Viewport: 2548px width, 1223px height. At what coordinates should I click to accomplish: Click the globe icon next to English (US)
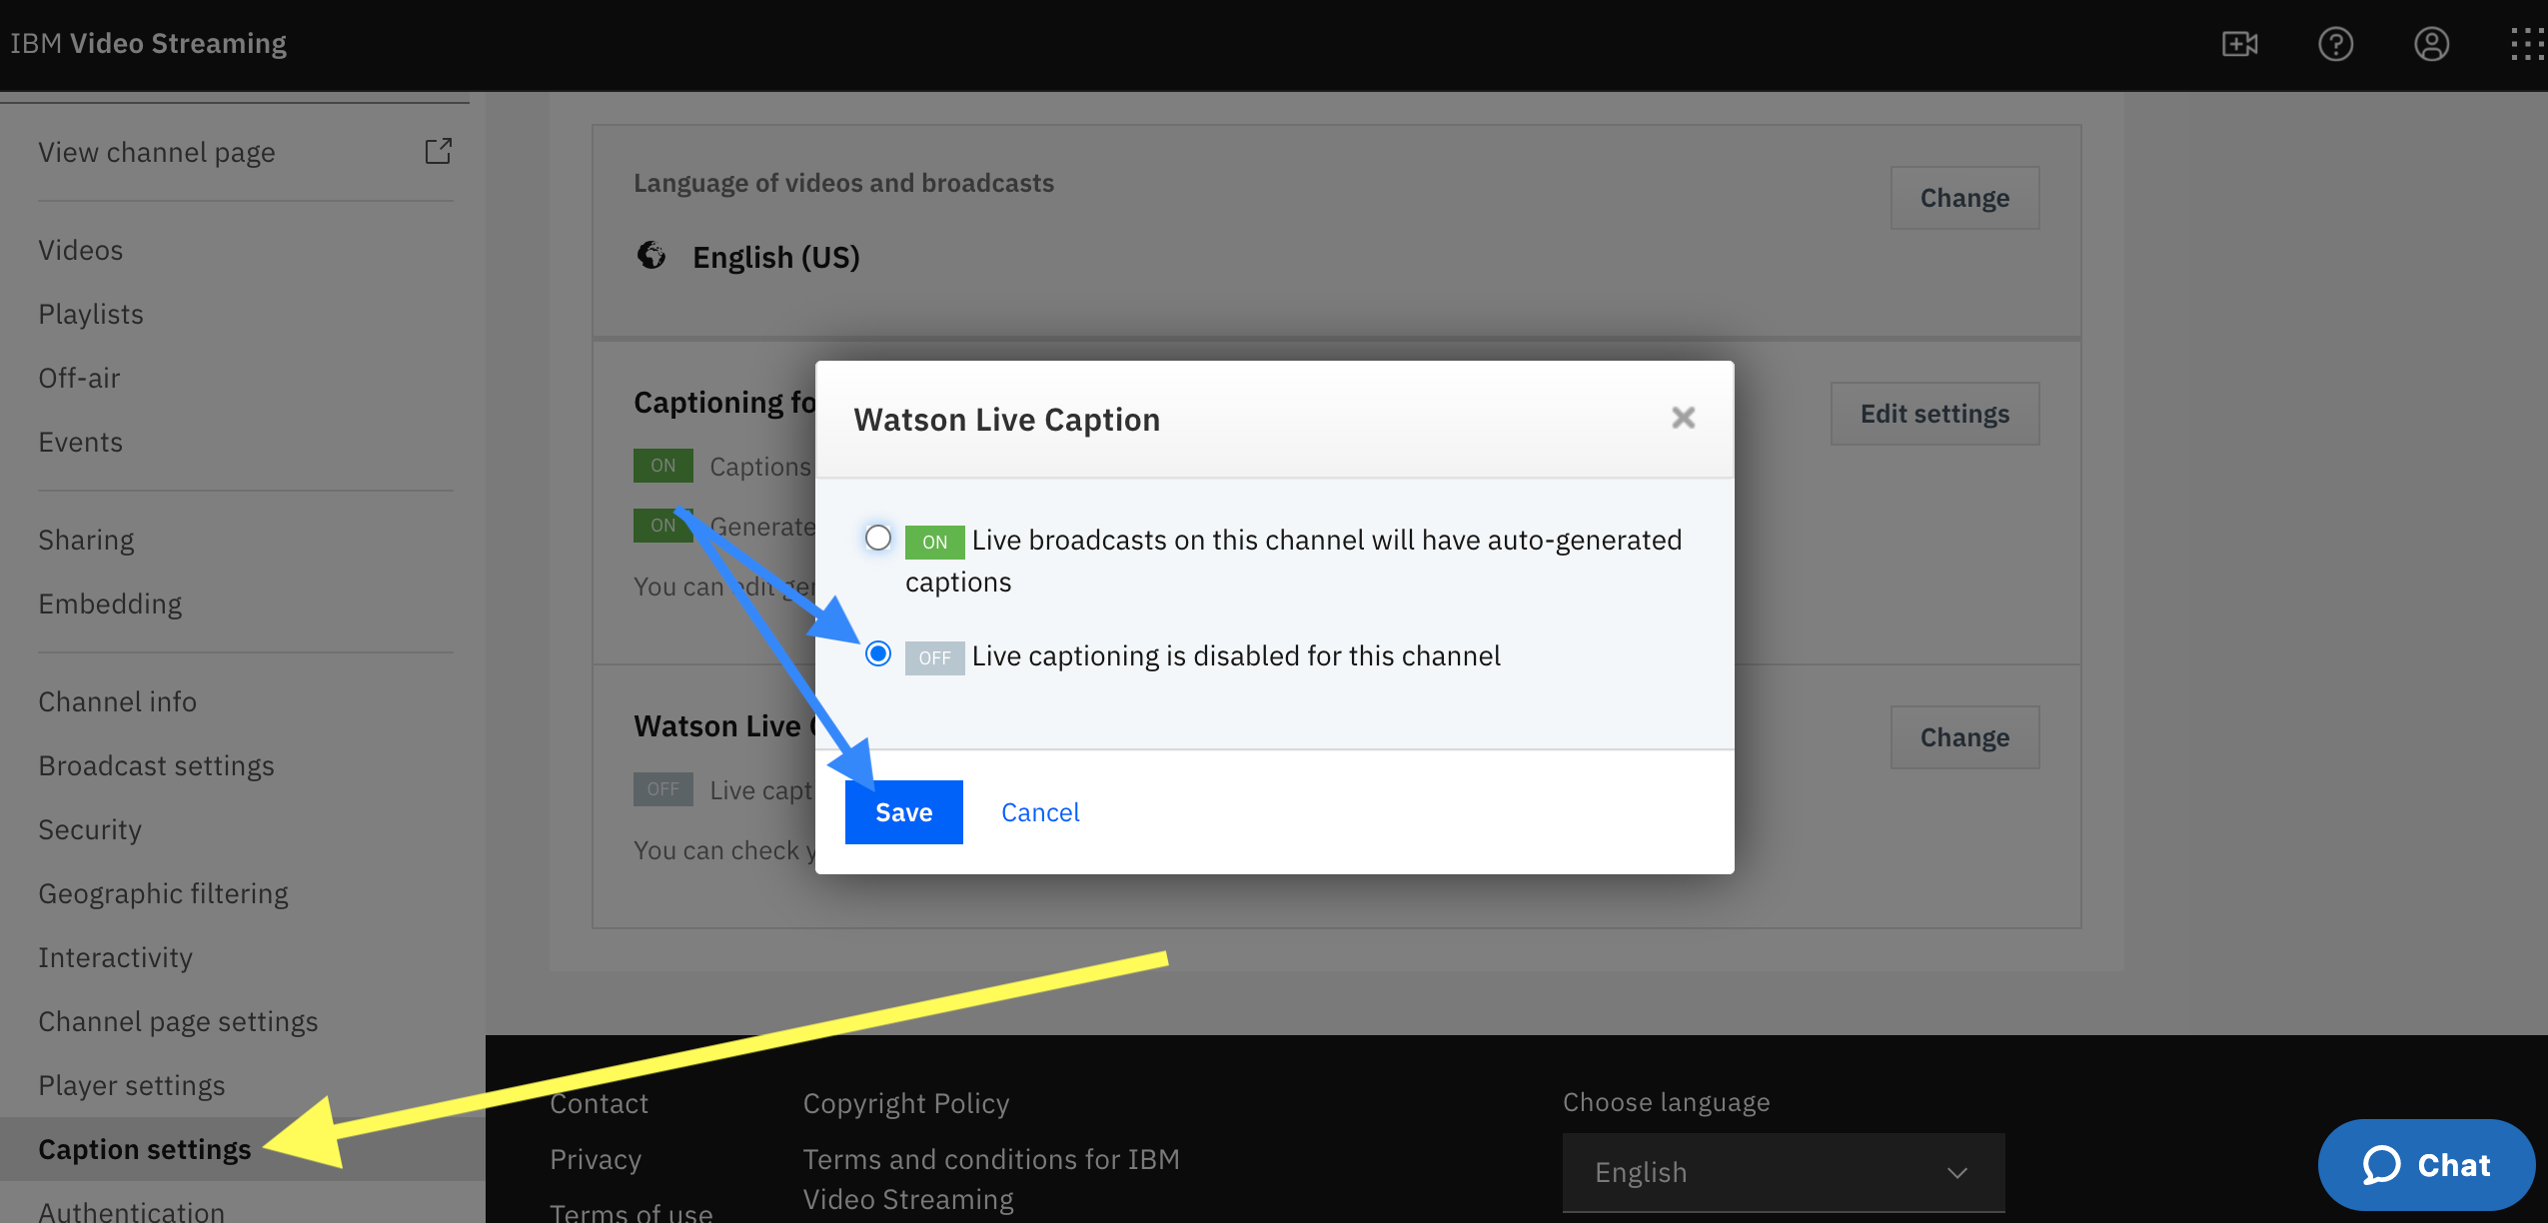(651, 256)
